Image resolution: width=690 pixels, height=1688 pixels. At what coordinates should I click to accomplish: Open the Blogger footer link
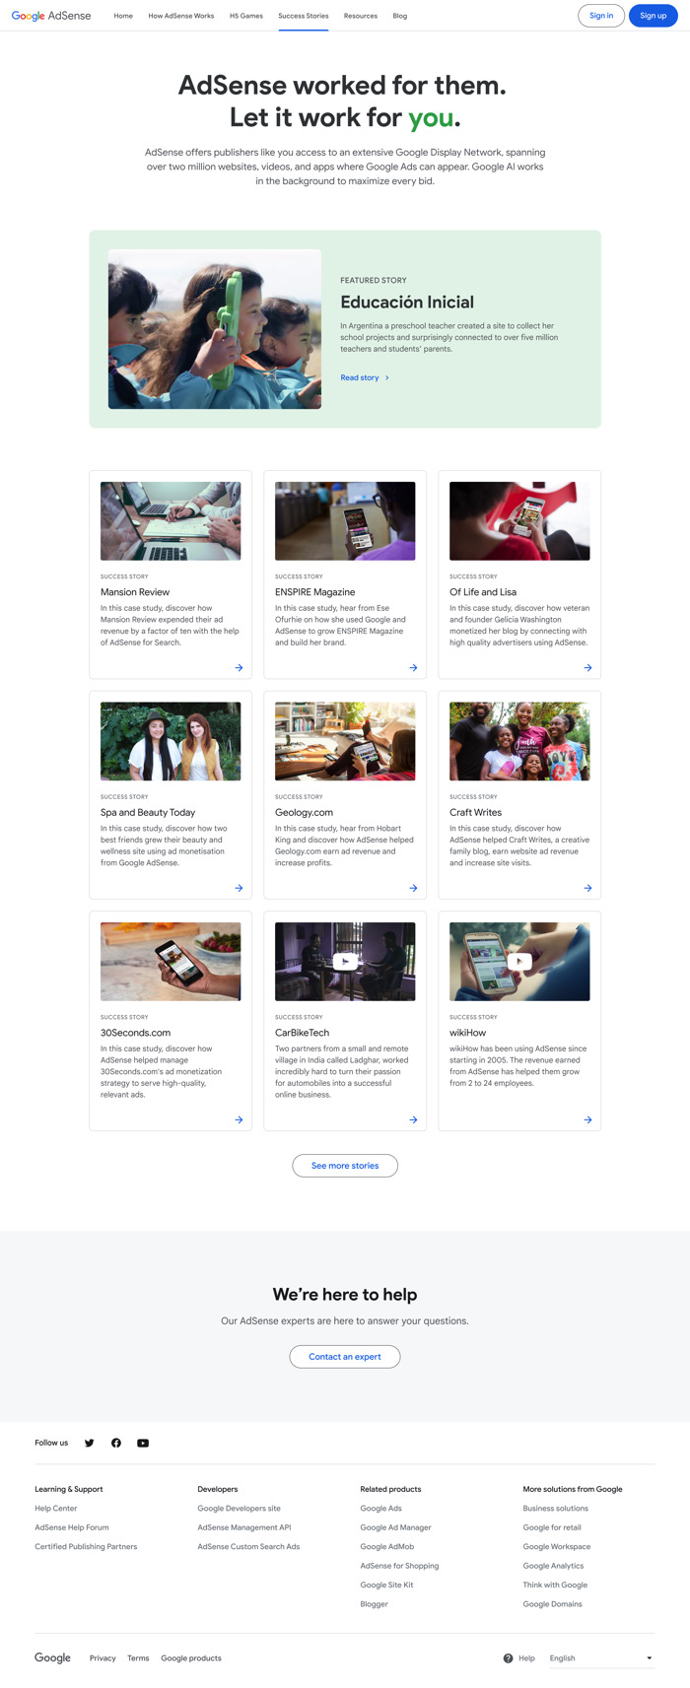375,1604
